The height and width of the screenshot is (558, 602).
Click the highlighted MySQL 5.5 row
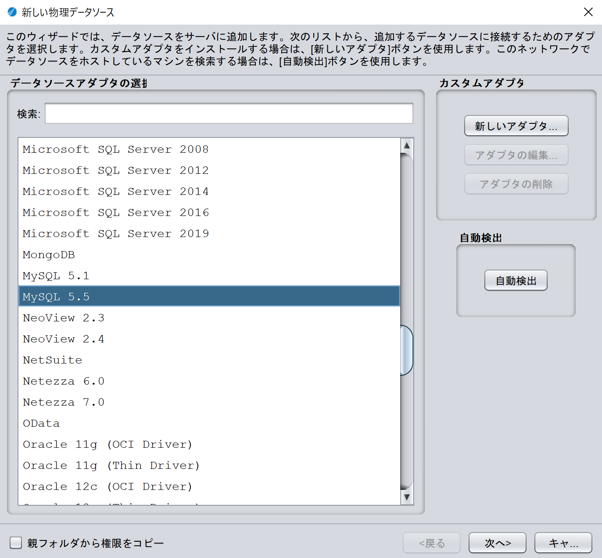click(x=209, y=296)
